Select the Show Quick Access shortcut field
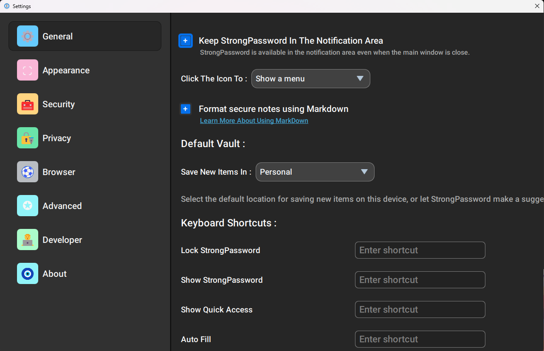Screen dimensions: 544x351 pos(420,309)
